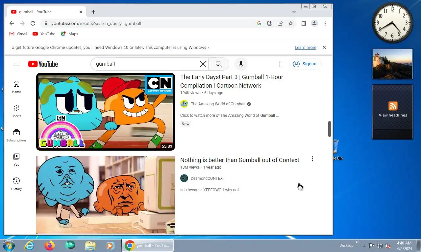Open the media player taskbar icon
Image resolution: width=421 pixels, height=252 pixels.
110,245
